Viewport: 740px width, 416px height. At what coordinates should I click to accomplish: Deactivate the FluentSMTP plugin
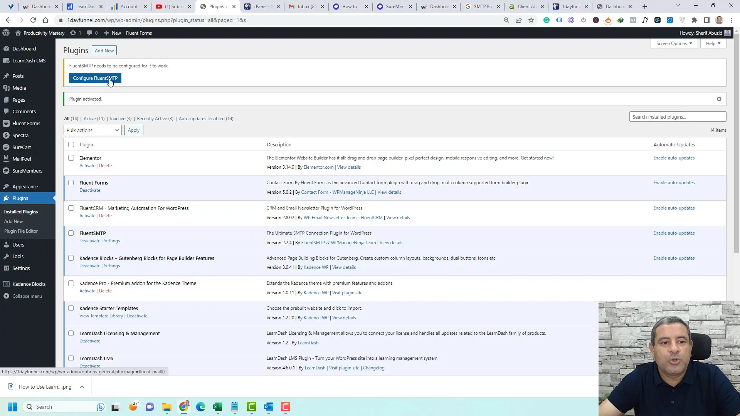[x=90, y=241]
